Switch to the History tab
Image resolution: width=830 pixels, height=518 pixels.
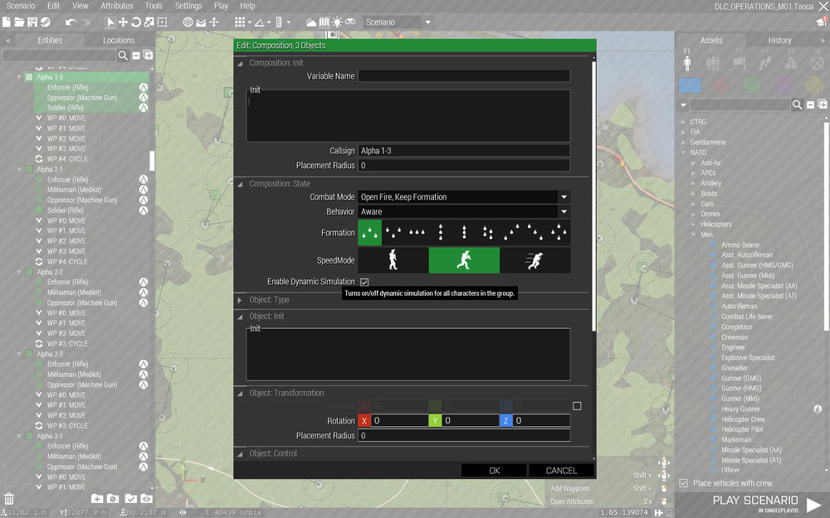[779, 40]
